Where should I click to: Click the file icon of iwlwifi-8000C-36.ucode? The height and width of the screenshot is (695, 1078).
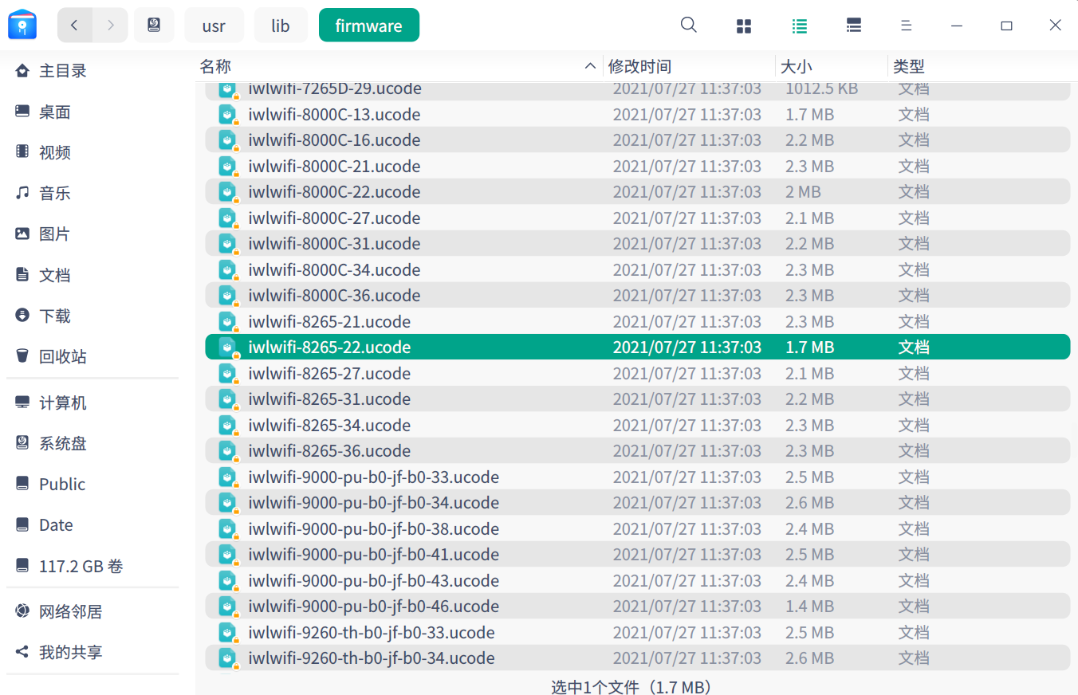coord(229,296)
